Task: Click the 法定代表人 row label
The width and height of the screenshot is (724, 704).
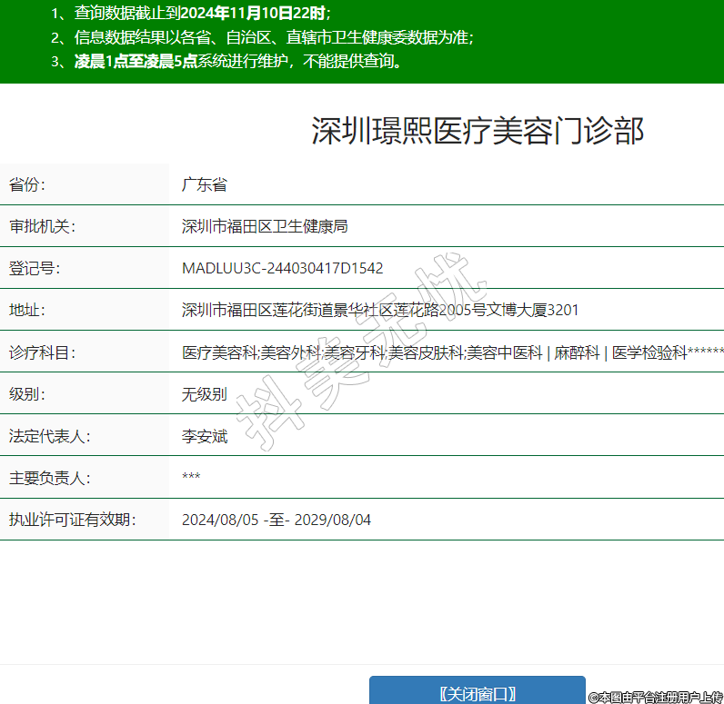Action: tap(49, 436)
